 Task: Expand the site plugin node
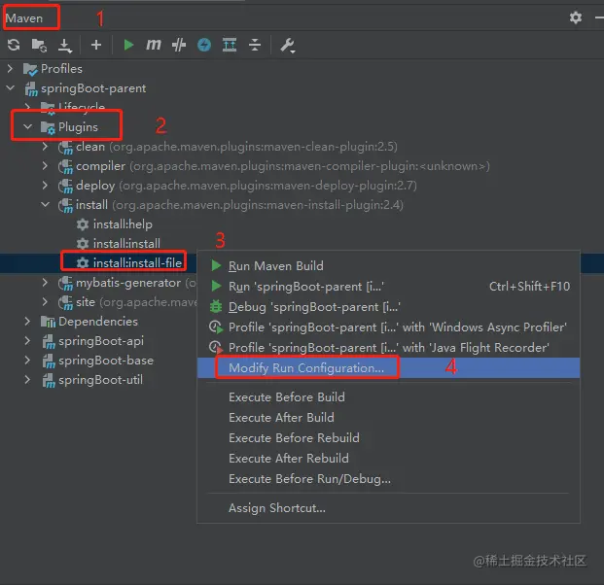(x=45, y=302)
